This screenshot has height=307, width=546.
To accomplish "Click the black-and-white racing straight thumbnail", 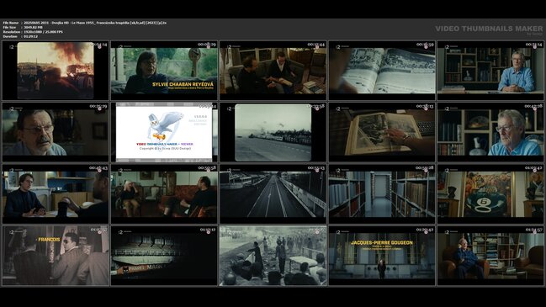I will click(x=273, y=194).
